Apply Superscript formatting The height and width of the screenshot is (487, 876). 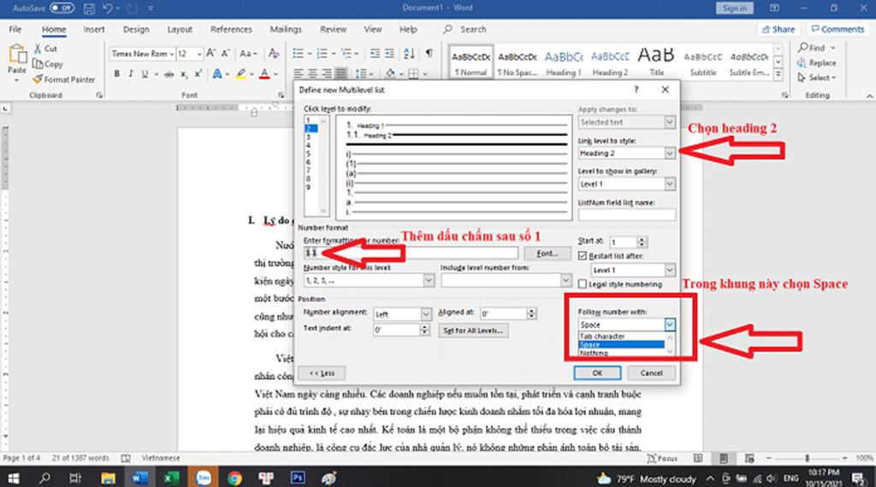(x=198, y=73)
